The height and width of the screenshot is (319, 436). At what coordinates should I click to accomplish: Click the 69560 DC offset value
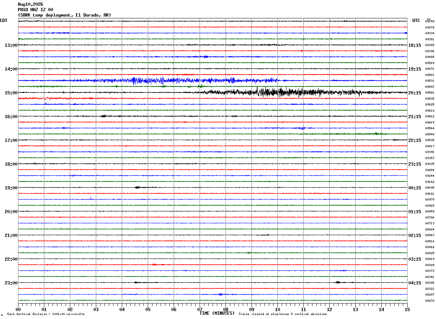430,93
